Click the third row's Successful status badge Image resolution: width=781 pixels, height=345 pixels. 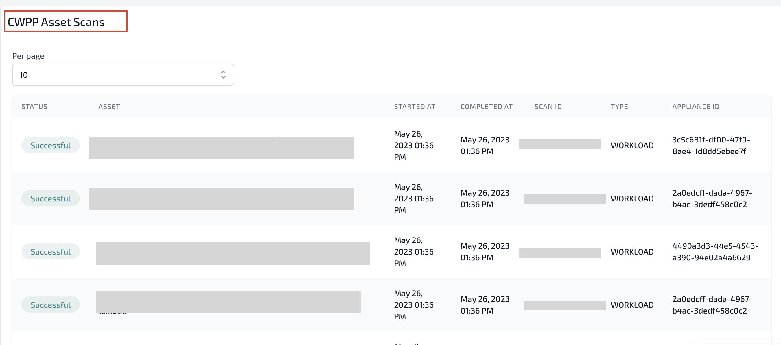point(51,252)
